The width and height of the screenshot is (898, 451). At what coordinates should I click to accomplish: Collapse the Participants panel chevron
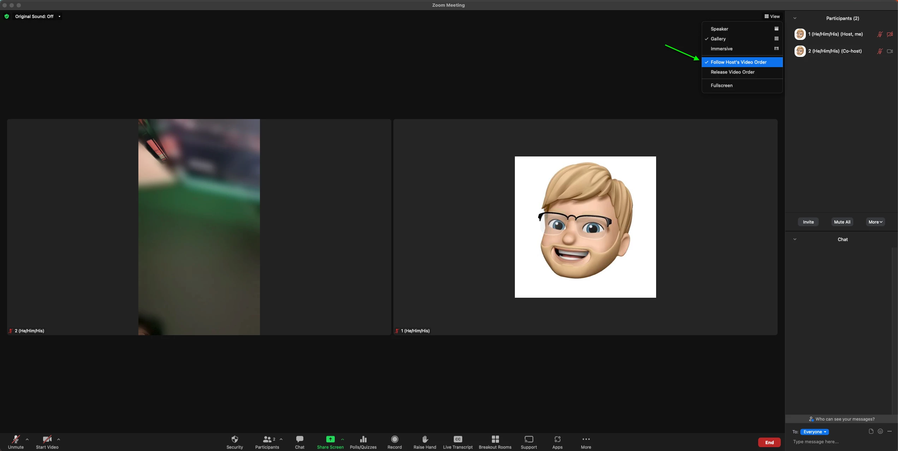point(795,18)
